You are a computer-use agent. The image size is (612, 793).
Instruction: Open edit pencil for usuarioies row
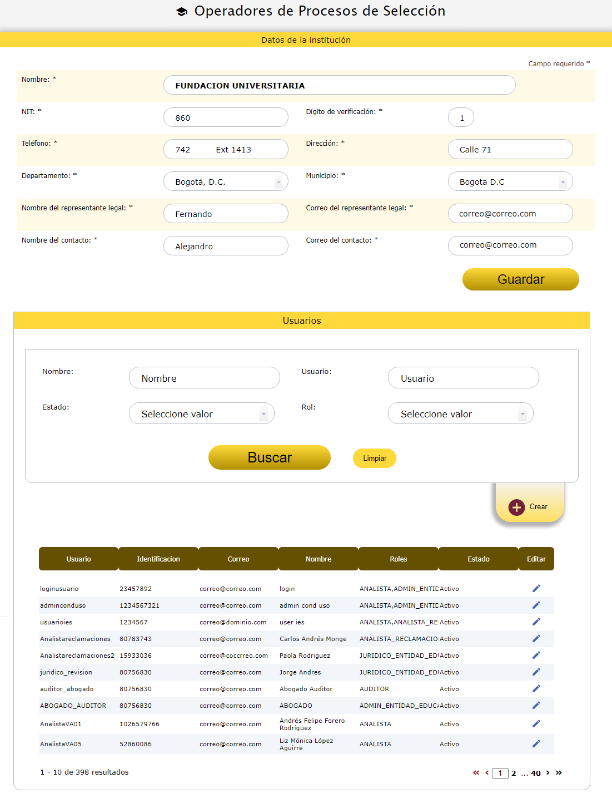point(536,622)
